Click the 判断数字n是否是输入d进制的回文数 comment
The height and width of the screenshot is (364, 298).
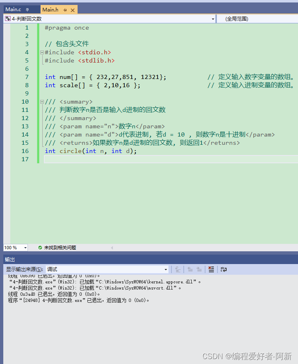112,110
